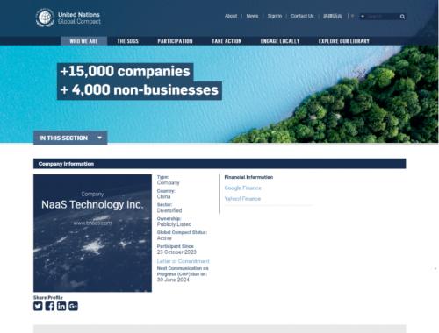The image size is (439, 333).
Task: Click the Sign In link
Action: tap(275, 16)
